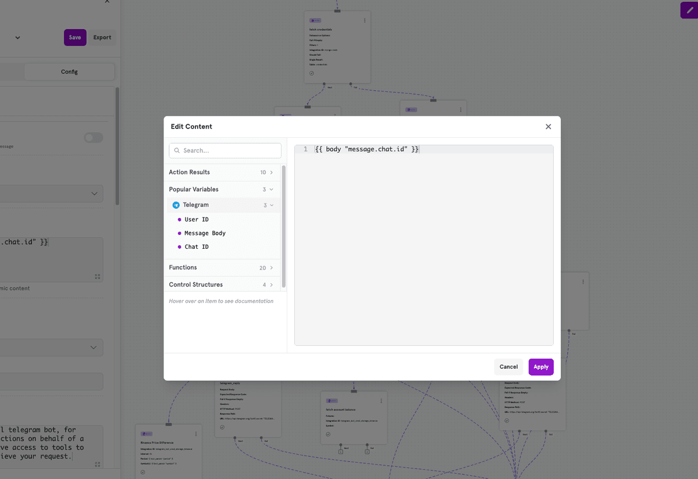Click the purple pencil edit icon top right

click(x=690, y=10)
